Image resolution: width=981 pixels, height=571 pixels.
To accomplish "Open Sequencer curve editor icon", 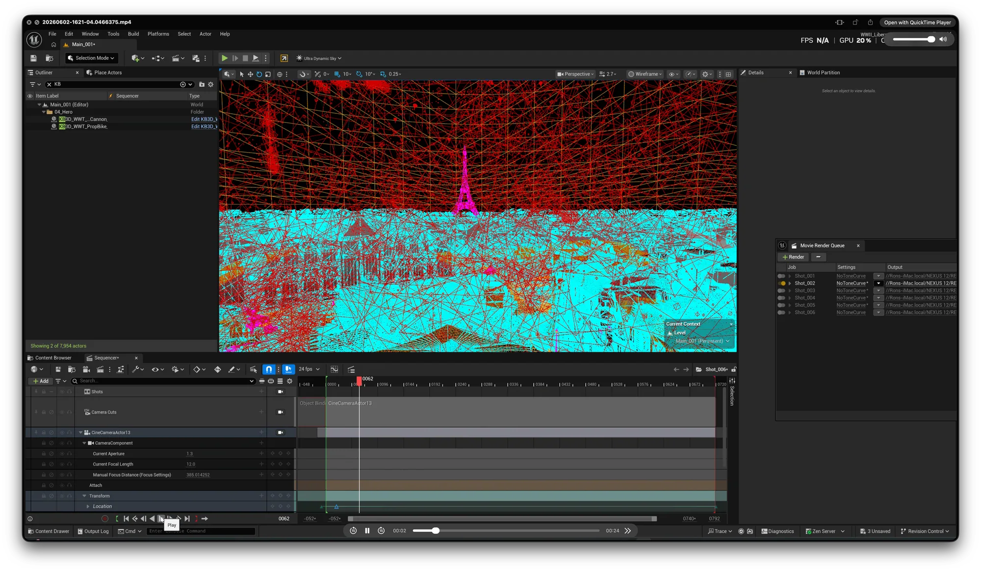I will [x=335, y=369].
